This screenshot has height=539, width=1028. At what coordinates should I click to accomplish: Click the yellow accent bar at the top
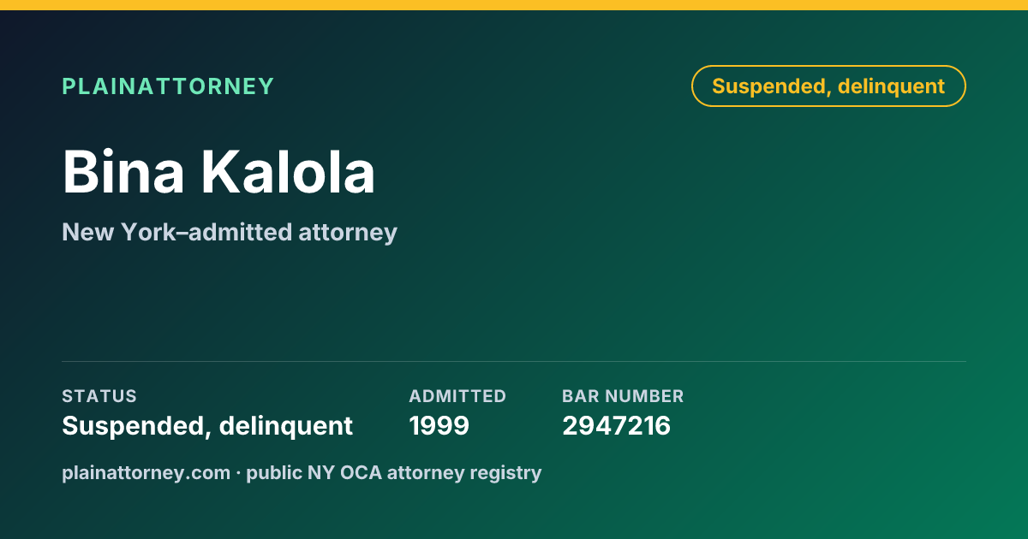pos(514,5)
